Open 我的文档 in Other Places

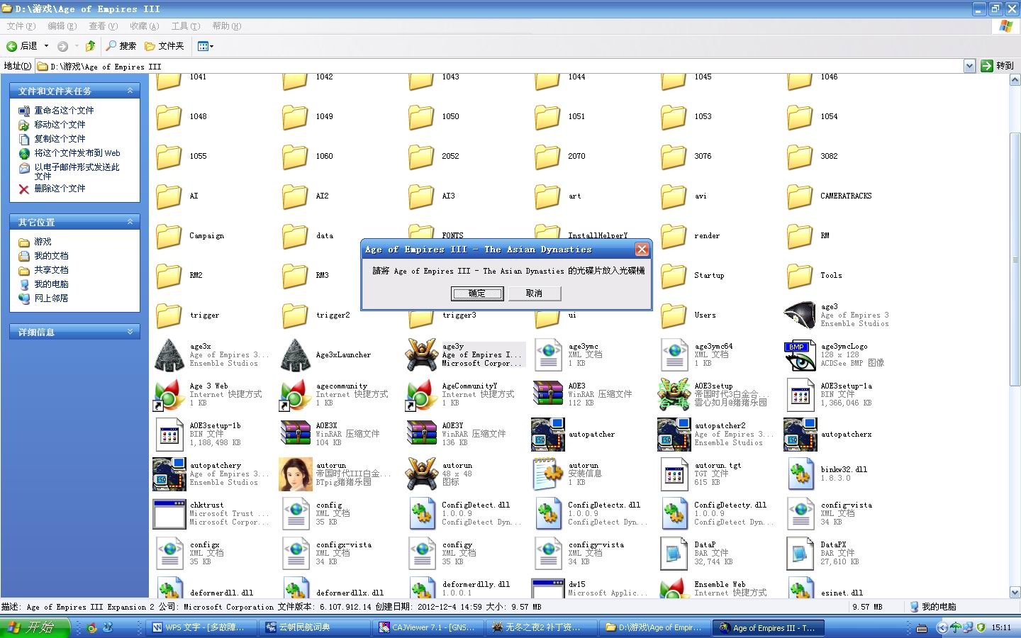(51, 256)
